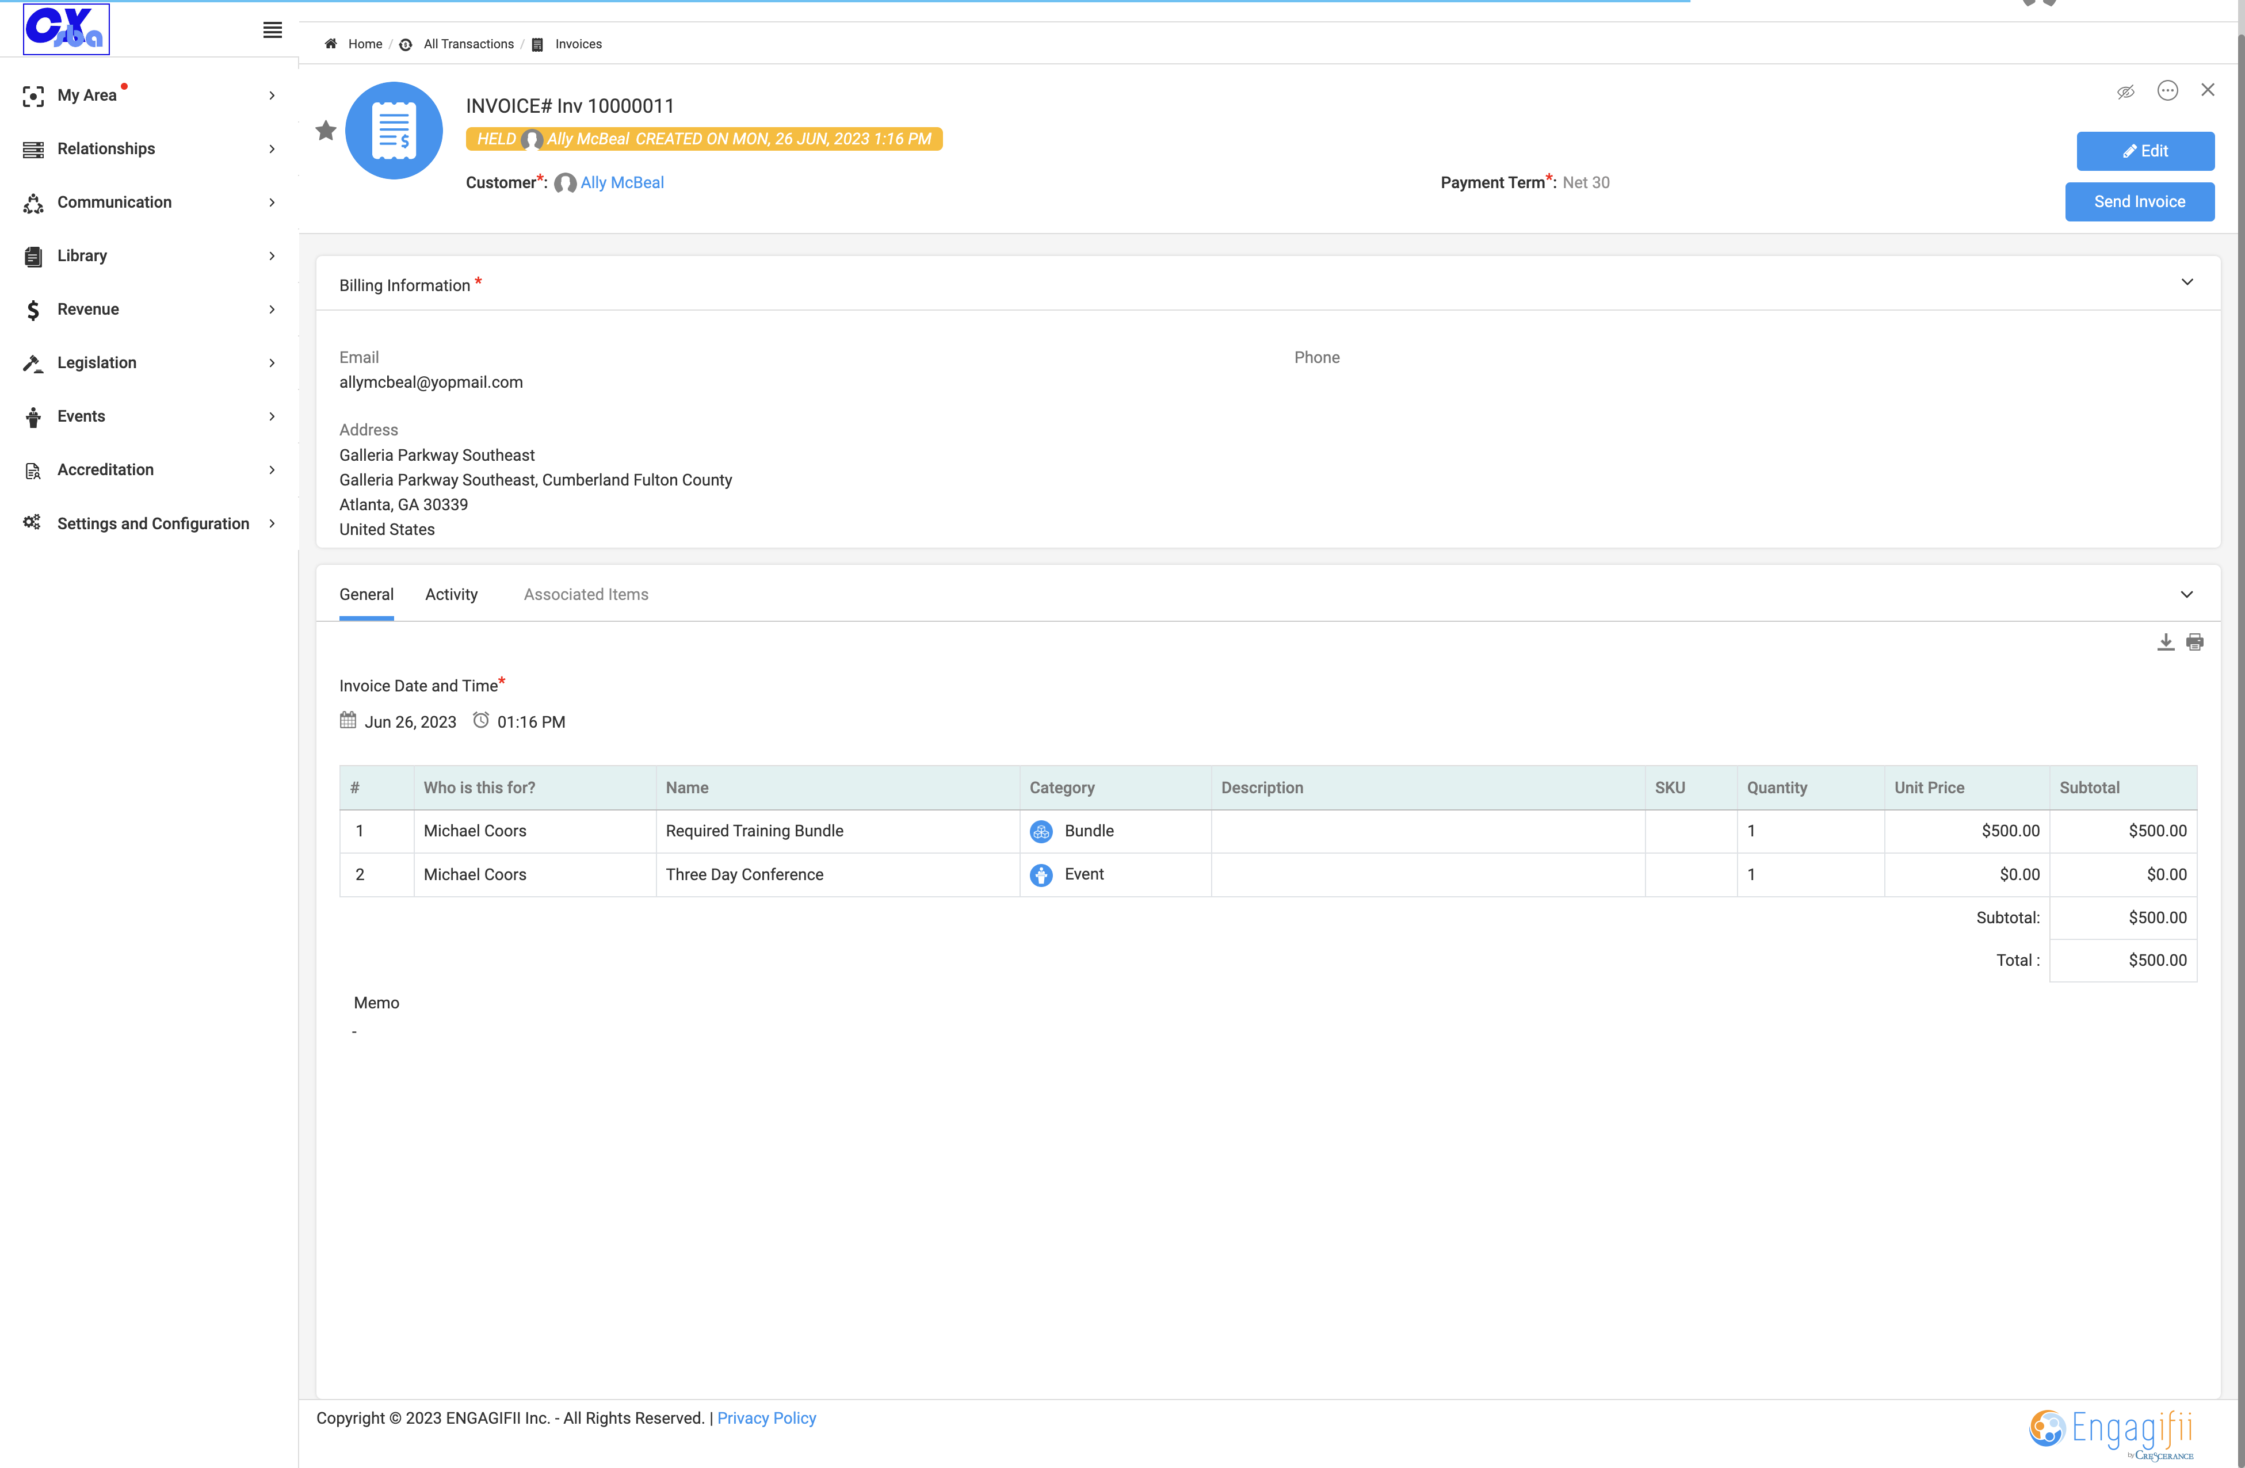Expand the Library chevron
The image size is (2245, 1468).
click(x=272, y=257)
